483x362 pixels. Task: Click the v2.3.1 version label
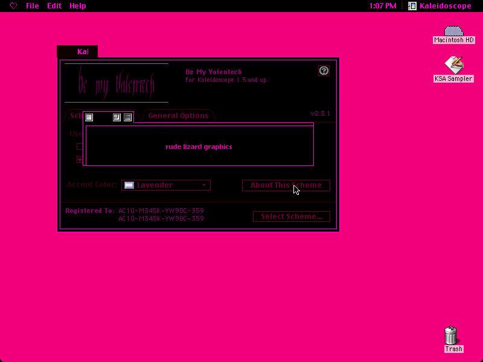click(x=320, y=113)
